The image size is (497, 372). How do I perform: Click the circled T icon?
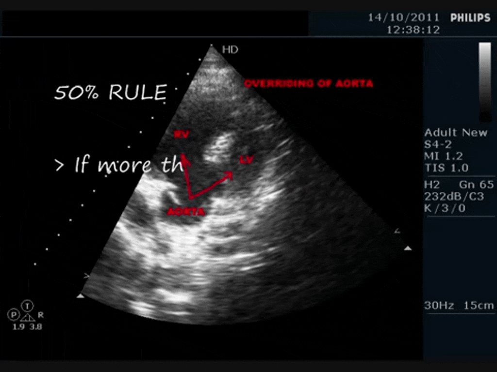(x=29, y=305)
